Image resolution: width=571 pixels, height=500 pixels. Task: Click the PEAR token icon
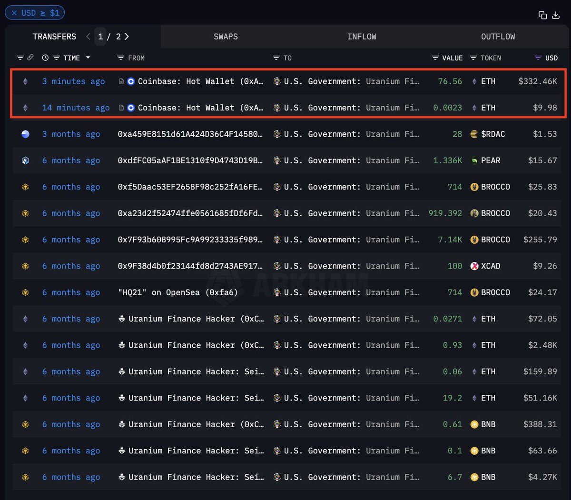[x=474, y=161]
